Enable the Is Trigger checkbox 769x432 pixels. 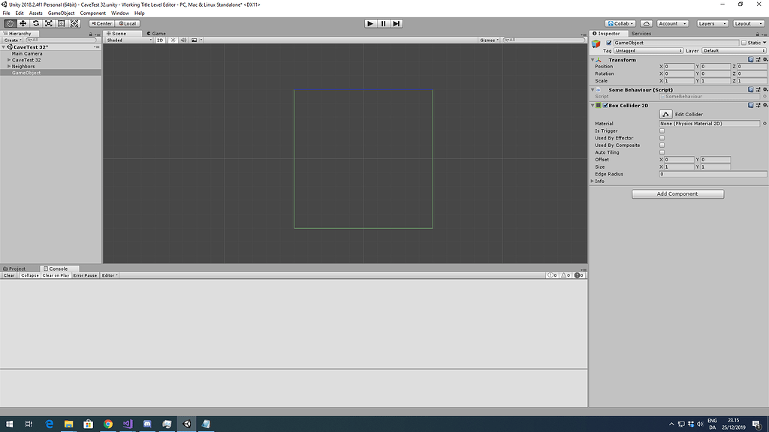662,130
